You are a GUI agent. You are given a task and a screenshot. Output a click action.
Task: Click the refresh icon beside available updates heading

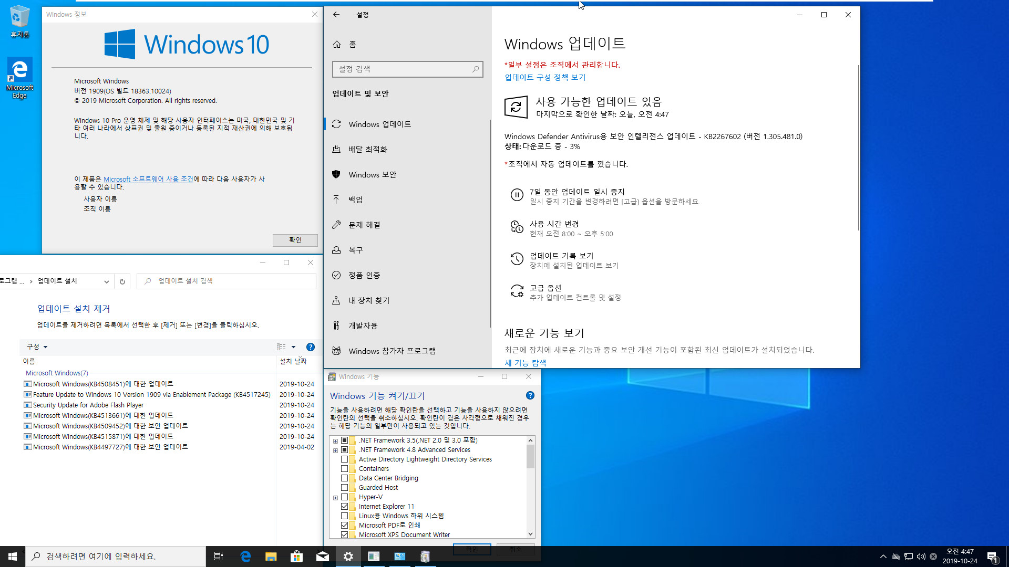coord(516,107)
